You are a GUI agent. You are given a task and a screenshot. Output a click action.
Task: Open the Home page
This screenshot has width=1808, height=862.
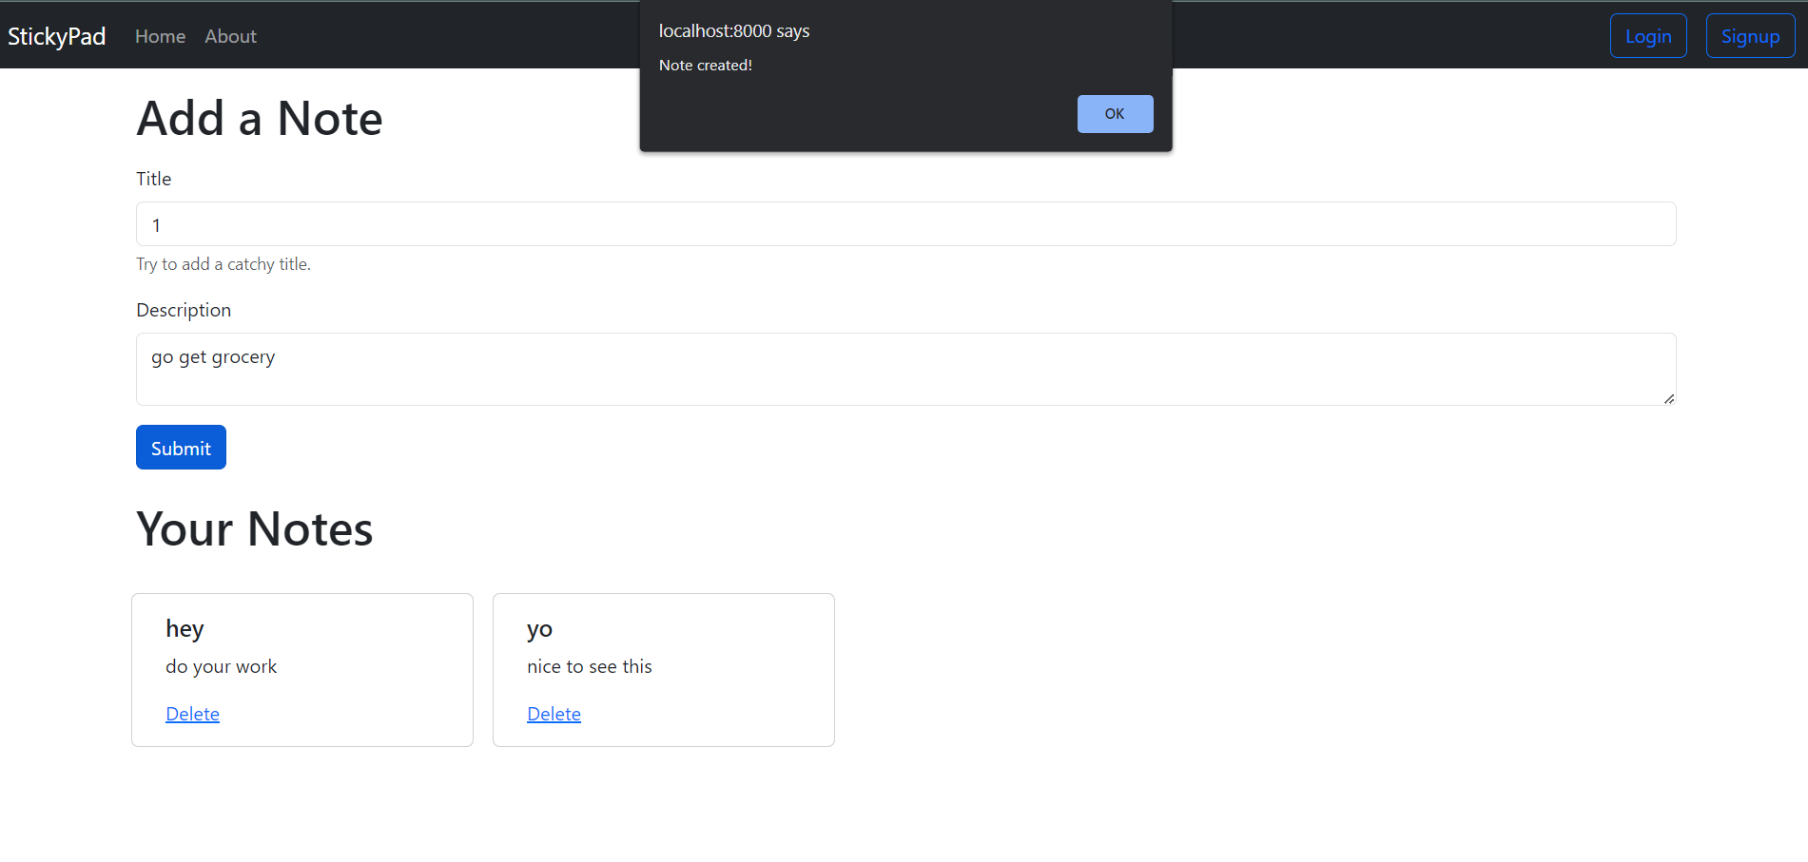point(159,36)
